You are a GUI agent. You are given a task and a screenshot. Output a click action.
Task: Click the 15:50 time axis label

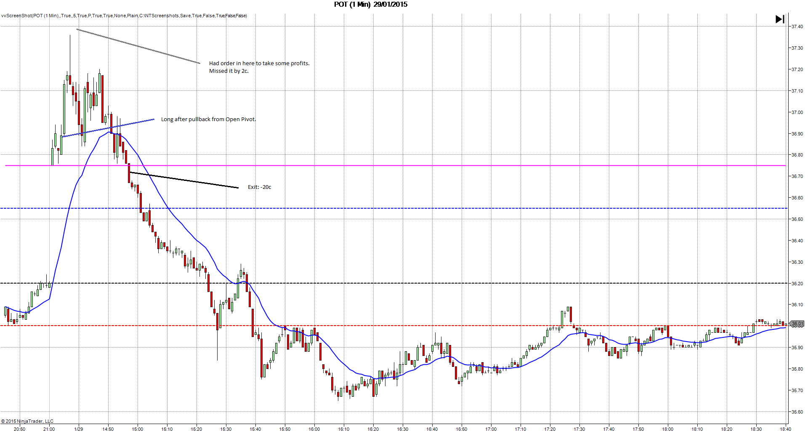285,430
